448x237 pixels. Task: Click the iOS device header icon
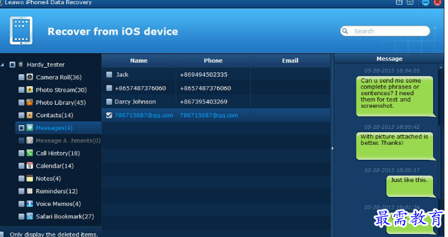[21, 31]
